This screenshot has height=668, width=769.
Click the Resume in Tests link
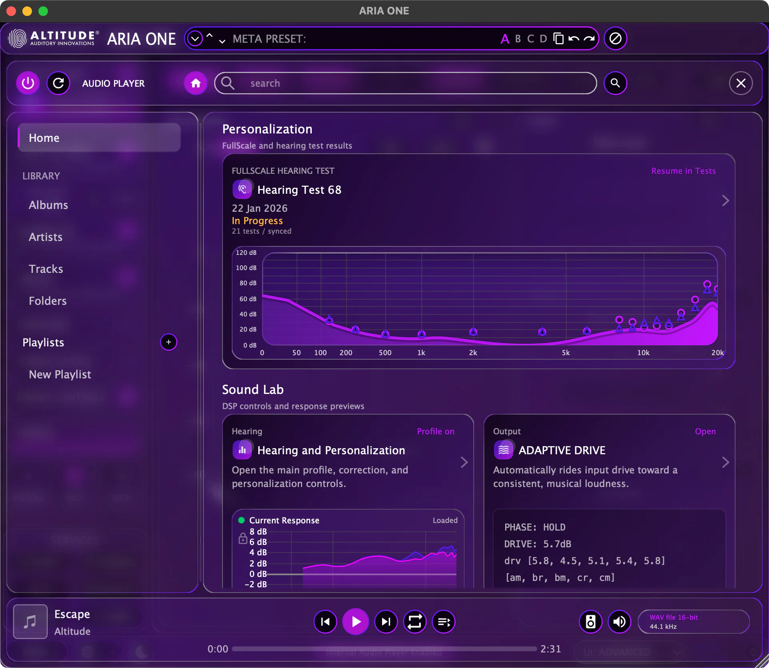[683, 171]
